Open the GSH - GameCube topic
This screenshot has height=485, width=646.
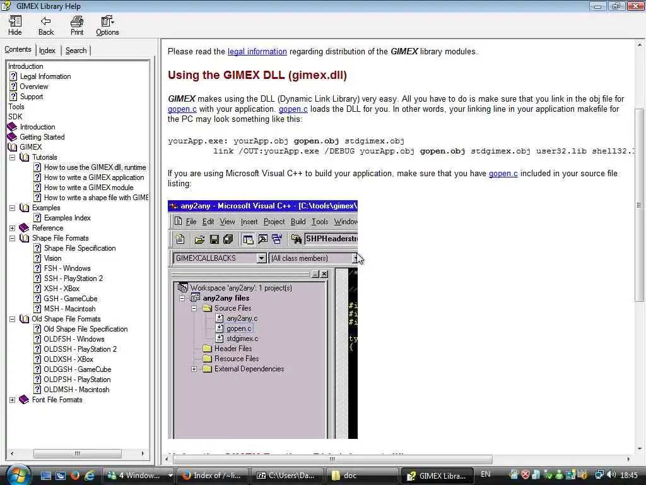point(71,299)
